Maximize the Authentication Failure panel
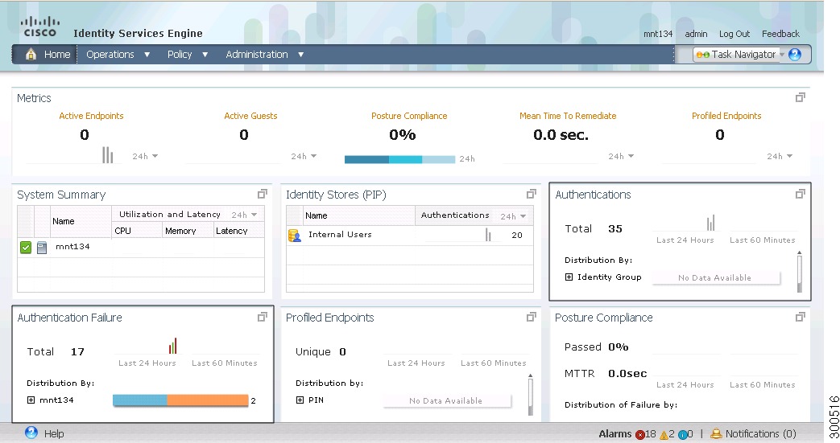This screenshot has width=840, height=443. (x=263, y=317)
